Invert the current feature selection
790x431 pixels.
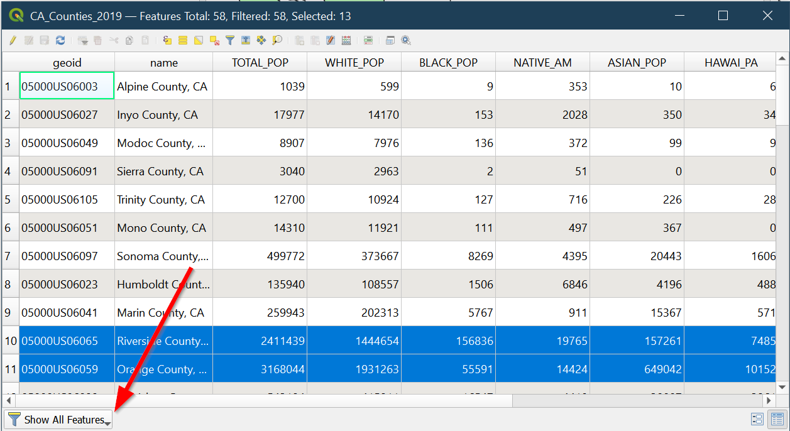[199, 40]
